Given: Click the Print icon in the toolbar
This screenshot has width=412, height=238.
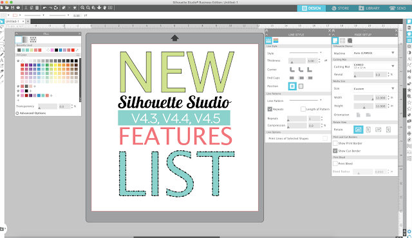Looking at the screenshot, I should coord(18,8).
